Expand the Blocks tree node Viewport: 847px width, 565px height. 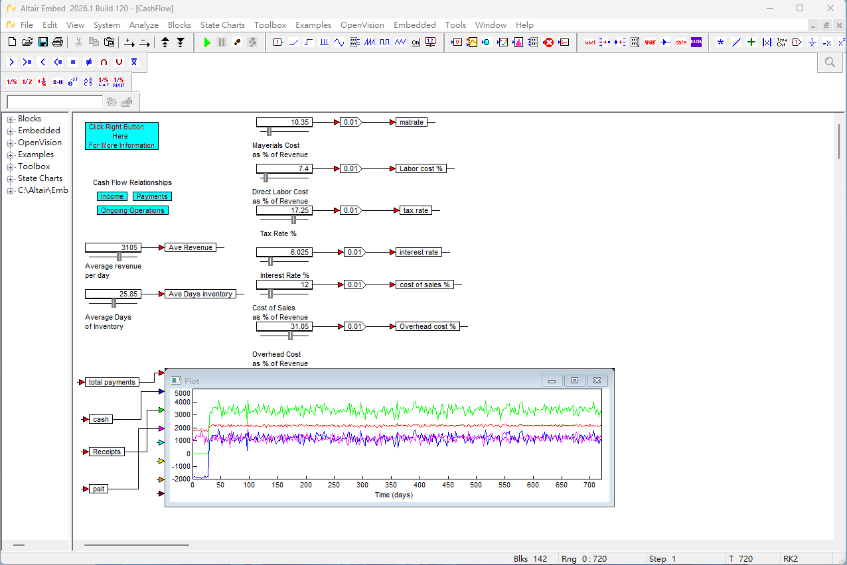coord(11,119)
